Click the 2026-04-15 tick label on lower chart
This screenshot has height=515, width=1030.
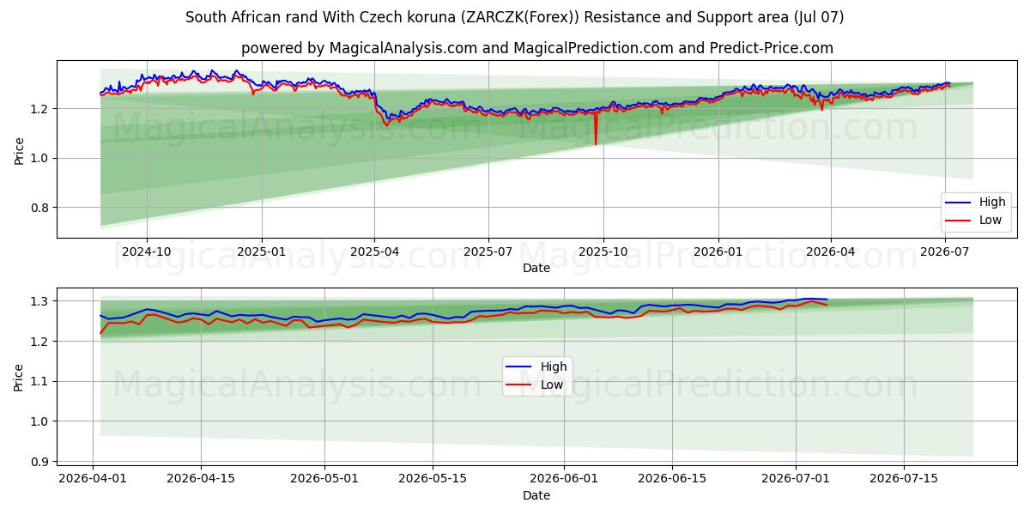point(201,479)
